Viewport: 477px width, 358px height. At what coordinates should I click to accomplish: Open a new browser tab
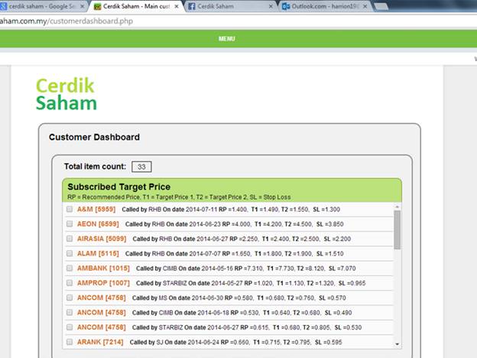(379, 6)
